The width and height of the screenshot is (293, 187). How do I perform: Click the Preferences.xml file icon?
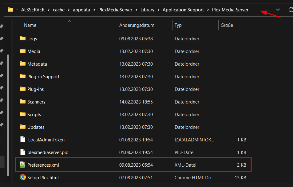tap(23, 165)
